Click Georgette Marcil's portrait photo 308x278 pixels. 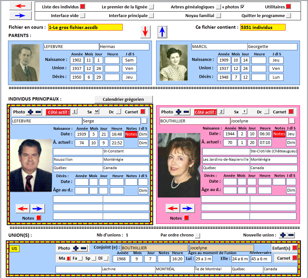coord(174,62)
